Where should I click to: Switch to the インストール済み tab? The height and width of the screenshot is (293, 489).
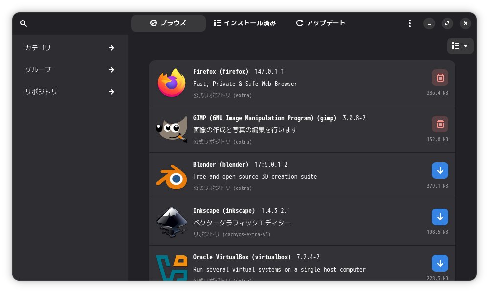point(244,23)
